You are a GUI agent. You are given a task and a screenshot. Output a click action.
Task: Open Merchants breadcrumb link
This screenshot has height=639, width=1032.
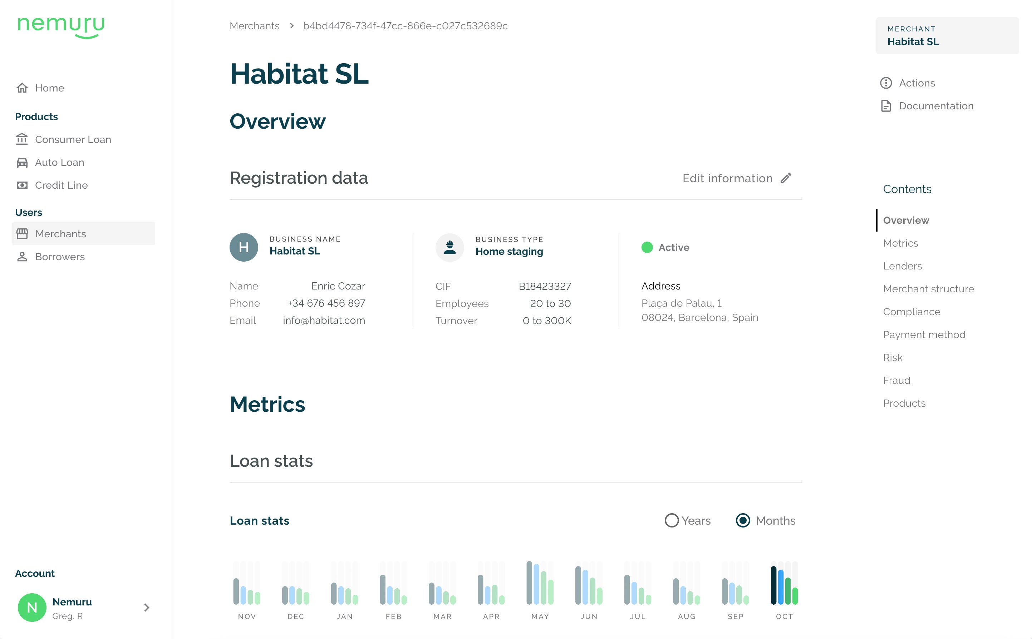tap(254, 26)
